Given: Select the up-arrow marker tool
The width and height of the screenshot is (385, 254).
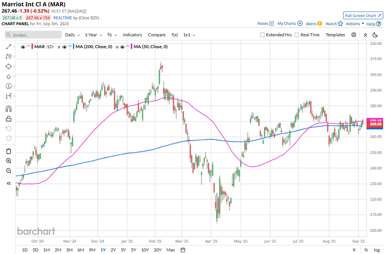Looking at the screenshot, I should click(9, 76).
